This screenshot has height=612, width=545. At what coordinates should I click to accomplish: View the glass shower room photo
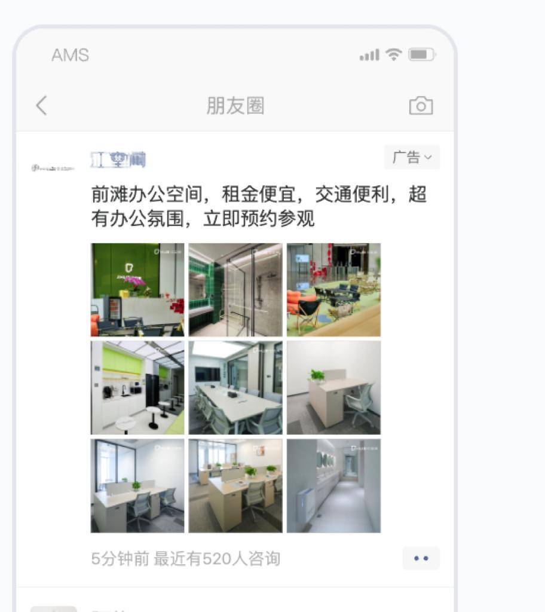click(x=235, y=290)
